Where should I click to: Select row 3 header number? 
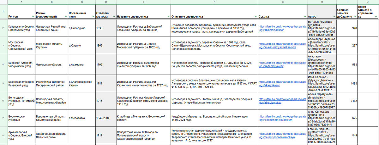click(3, 45)
